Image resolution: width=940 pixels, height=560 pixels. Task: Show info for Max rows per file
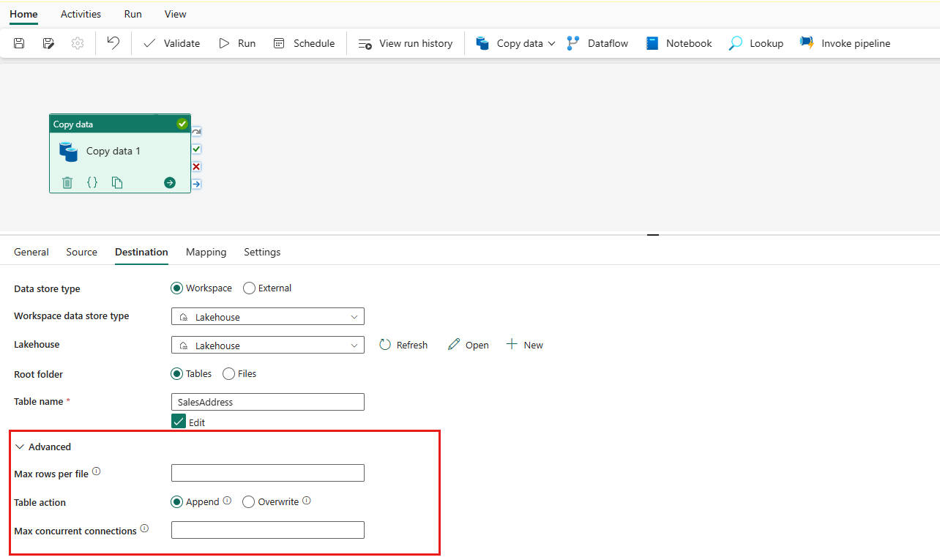(x=96, y=472)
